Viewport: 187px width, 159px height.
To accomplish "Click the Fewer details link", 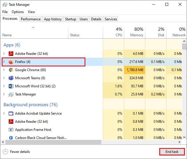I will click(x=20, y=152).
